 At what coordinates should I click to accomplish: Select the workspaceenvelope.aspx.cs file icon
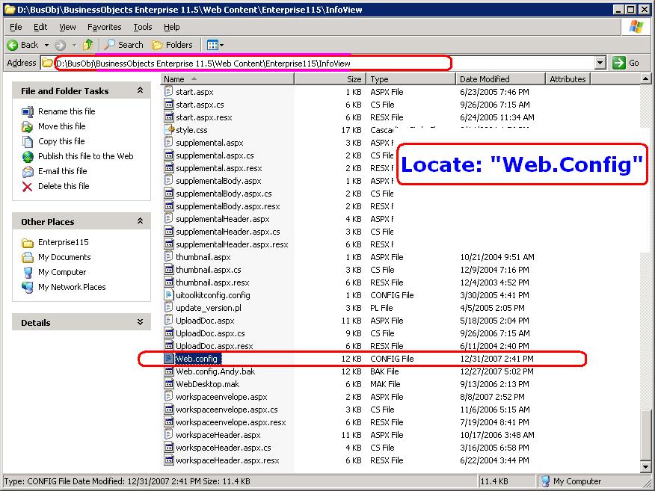click(169, 410)
